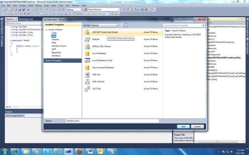Image resolution: width=249 pixels, height=155 pixels.
Task: Select the Service-based Database icon
Action: coord(87,68)
